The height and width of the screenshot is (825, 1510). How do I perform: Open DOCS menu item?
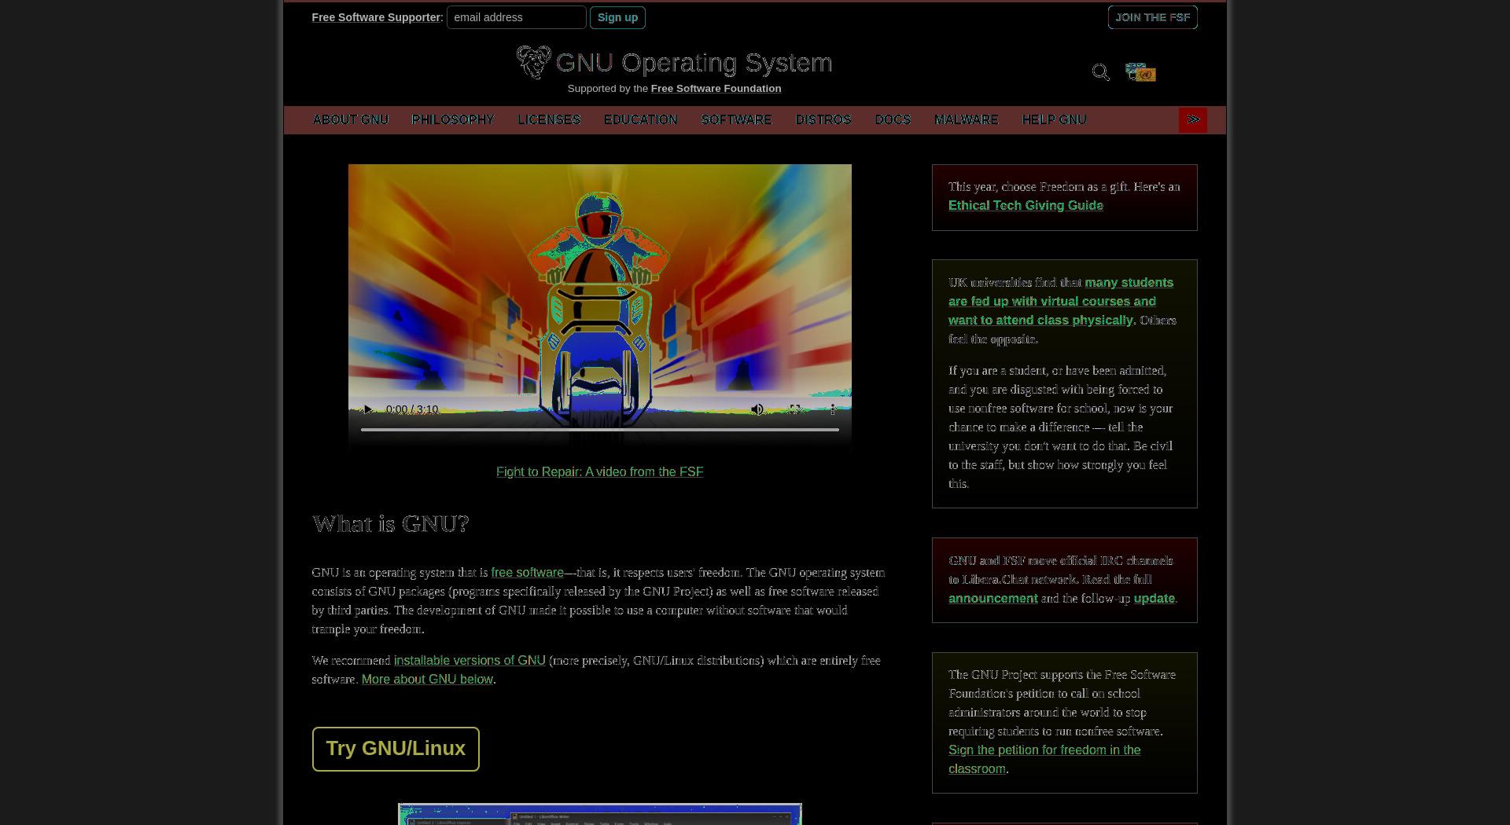pyautogui.click(x=893, y=119)
